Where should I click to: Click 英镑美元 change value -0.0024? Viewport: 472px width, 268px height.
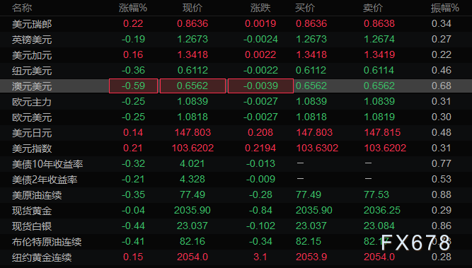260,39
